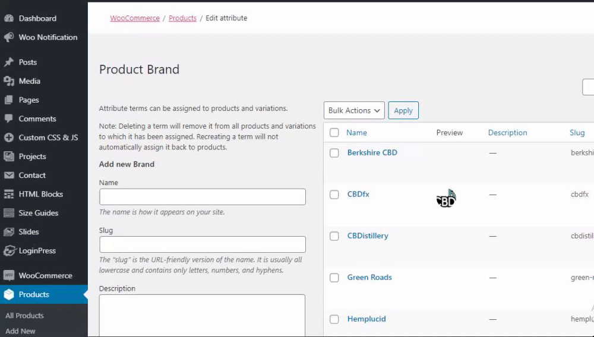
Task: Click the Custom CSS & JS plus icon
Action: pos(9,138)
